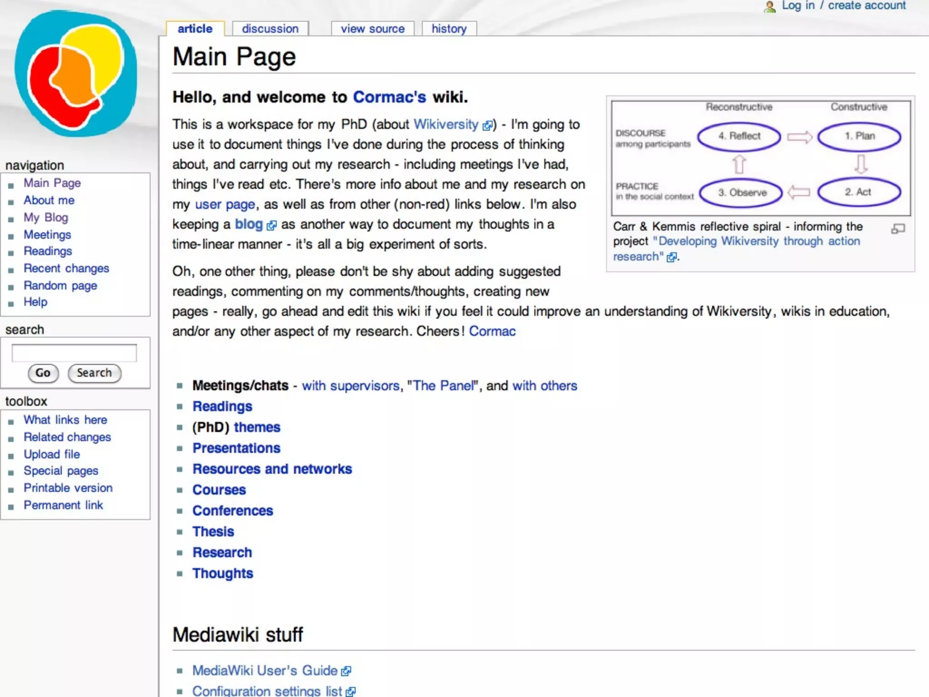
Task: Open the Resources and networks link
Action: [272, 469]
